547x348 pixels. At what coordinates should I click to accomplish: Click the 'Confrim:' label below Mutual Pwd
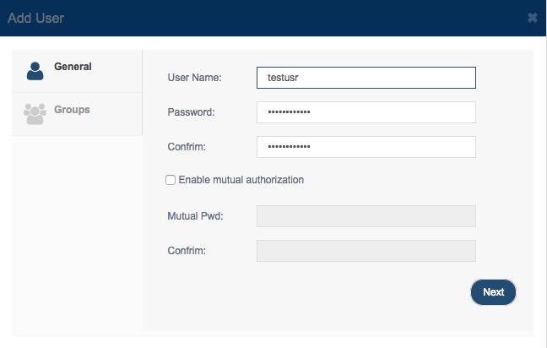(x=187, y=251)
